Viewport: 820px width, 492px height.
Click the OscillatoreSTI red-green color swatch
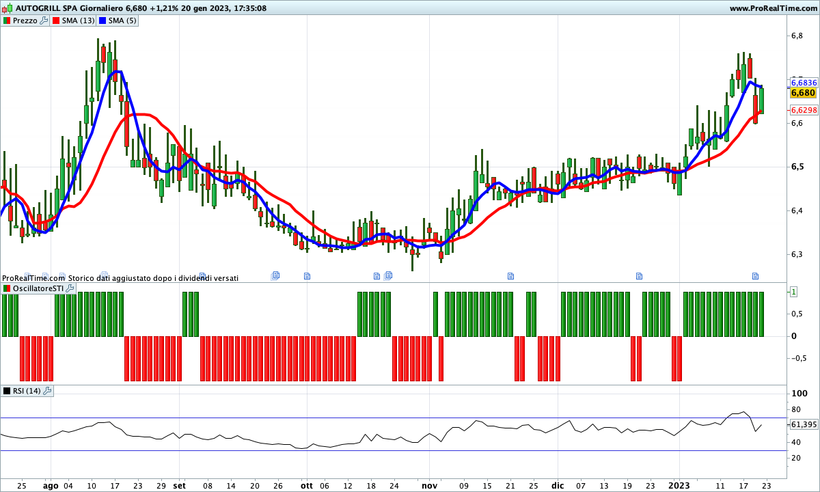6,289
